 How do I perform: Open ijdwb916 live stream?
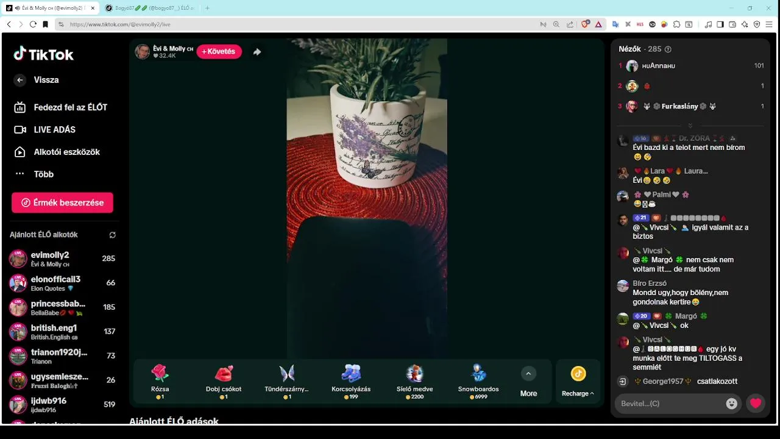click(62, 405)
